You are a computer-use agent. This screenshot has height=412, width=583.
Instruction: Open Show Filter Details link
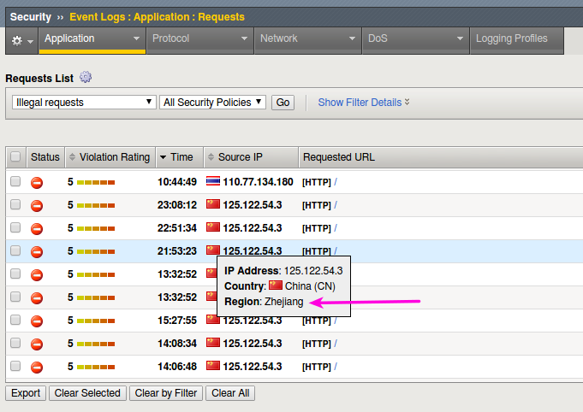click(x=360, y=103)
